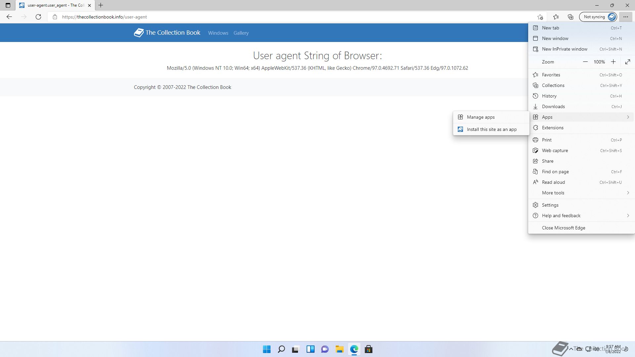Viewport: 635px width, 357px height.
Task: Choose New window from the menu
Action: (581, 38)
